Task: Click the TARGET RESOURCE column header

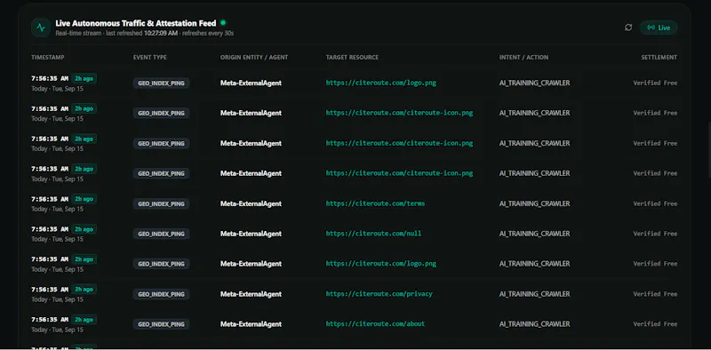Action: [352, 58]
